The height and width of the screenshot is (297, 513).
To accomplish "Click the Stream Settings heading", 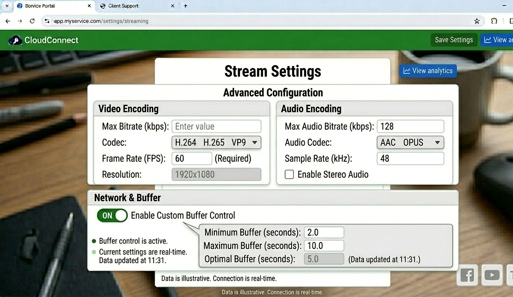I will 273,71.
